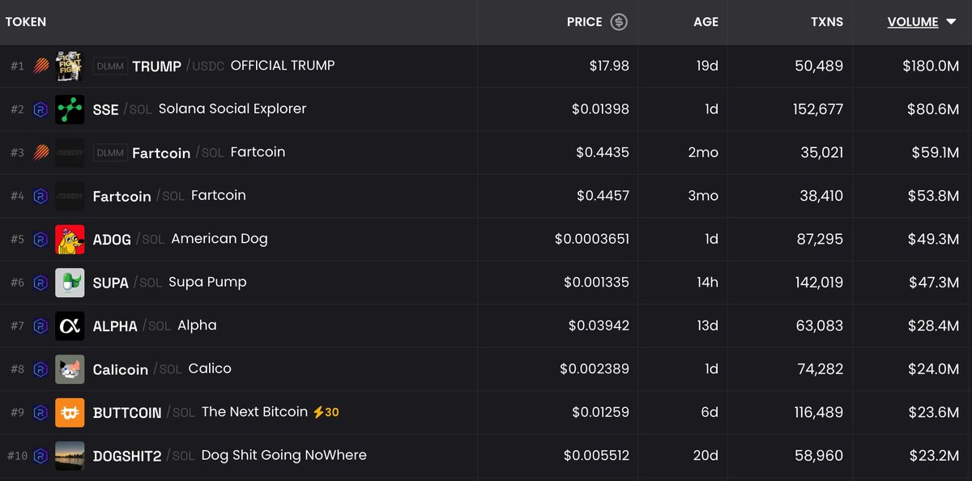The height and width of the screenshot is (481, 972).
Task: Click SSE volume $80.6M
Action: click(935, 109)
